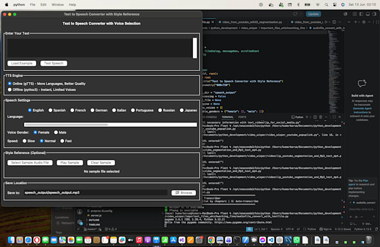Image resolution: width=380 pixels, height=247 pixels.
Task: Switch to the TERMINAL tab in VS Code
Action: tap(227, 117)
